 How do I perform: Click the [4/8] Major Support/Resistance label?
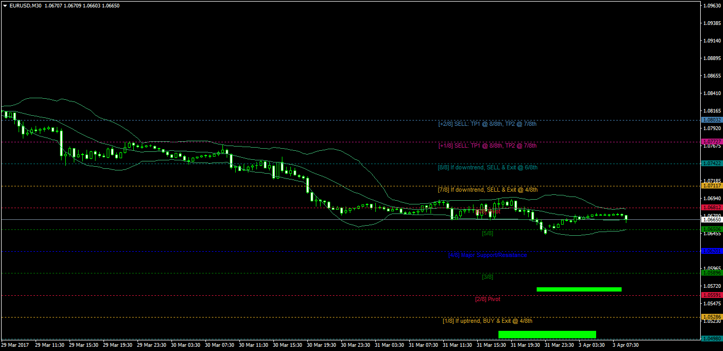tap(487, 255)
